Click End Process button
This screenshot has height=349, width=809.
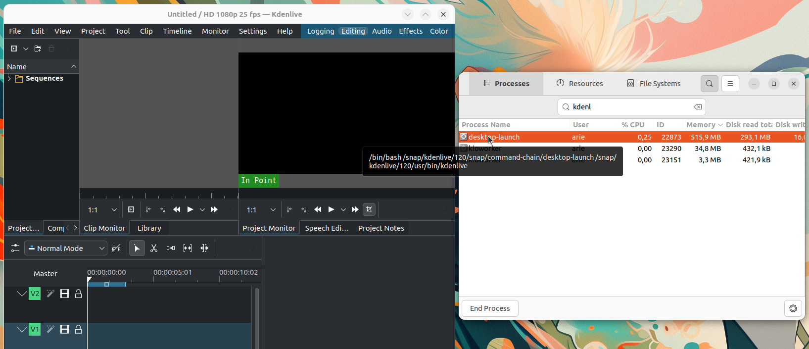(490, 308)
